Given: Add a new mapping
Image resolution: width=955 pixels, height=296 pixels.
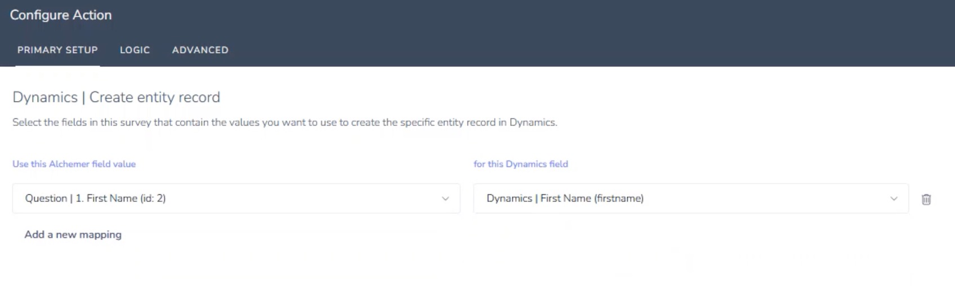Looking at the screenshot, I should pos(73,235).
